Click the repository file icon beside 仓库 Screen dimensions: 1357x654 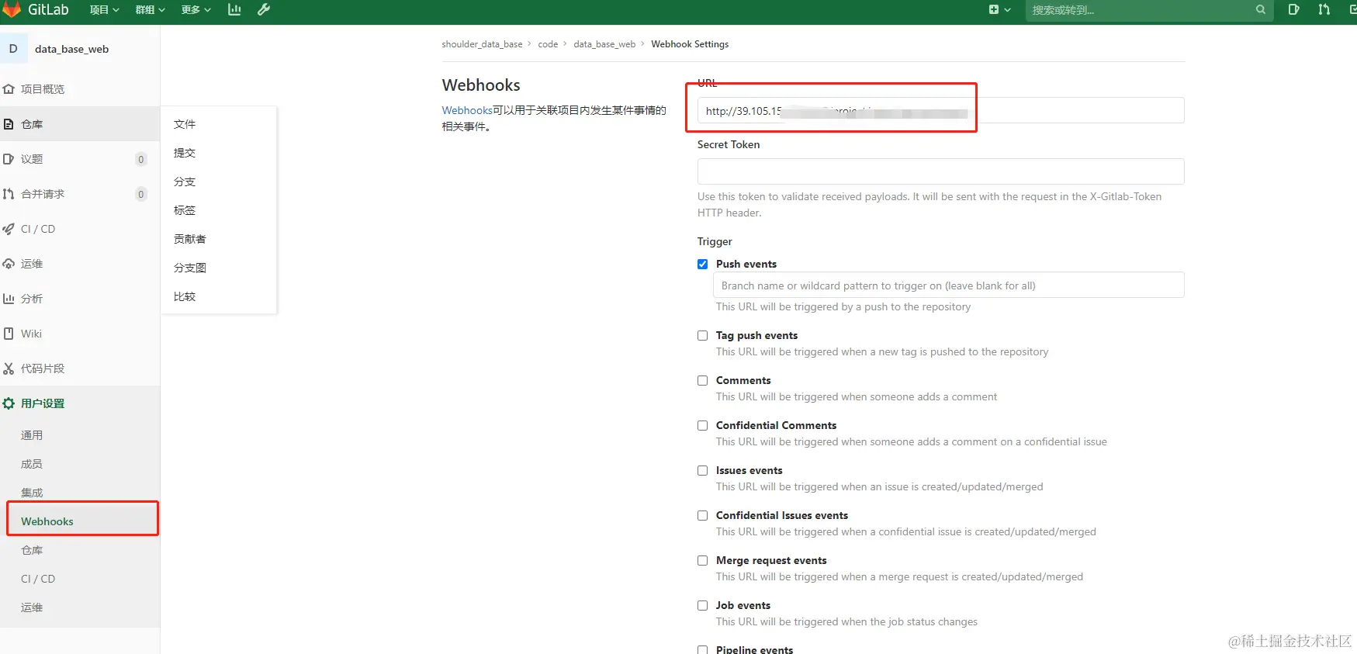pos(9,124)
